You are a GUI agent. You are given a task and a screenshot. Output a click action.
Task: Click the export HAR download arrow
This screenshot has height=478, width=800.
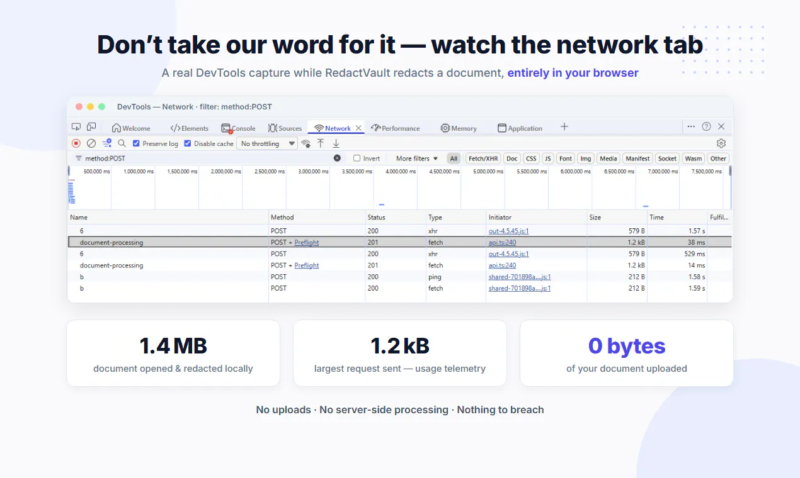tap(336, 143)
